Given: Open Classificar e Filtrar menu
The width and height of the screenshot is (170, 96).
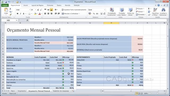Looking at the screenshot, I should tap(155, 12).
